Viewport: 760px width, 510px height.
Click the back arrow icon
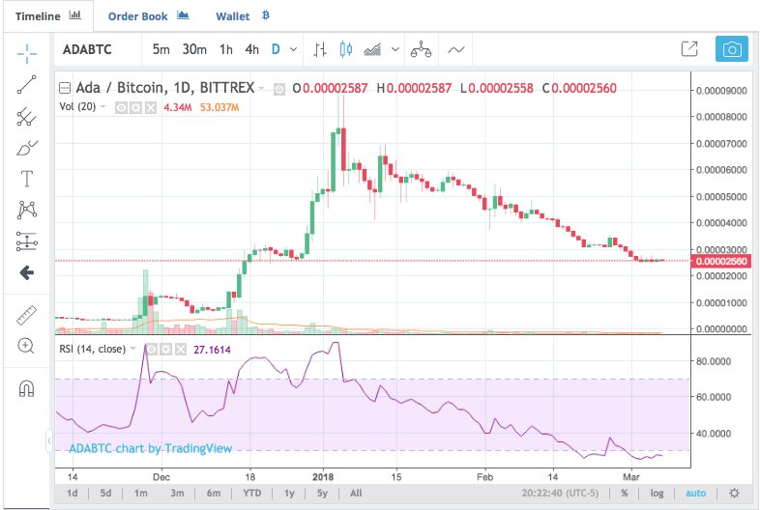click(27, 272)
